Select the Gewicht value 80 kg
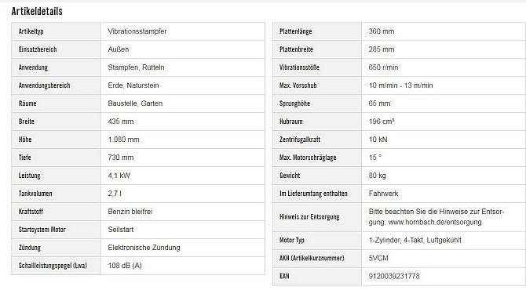The height and width of the screenshot is (290, 526). pos(377,176)
